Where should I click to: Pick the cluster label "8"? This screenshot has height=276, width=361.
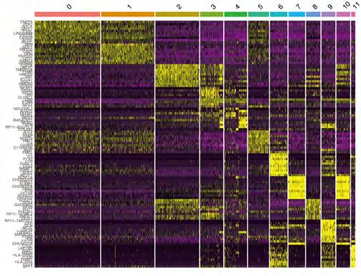tap(315, 6)
